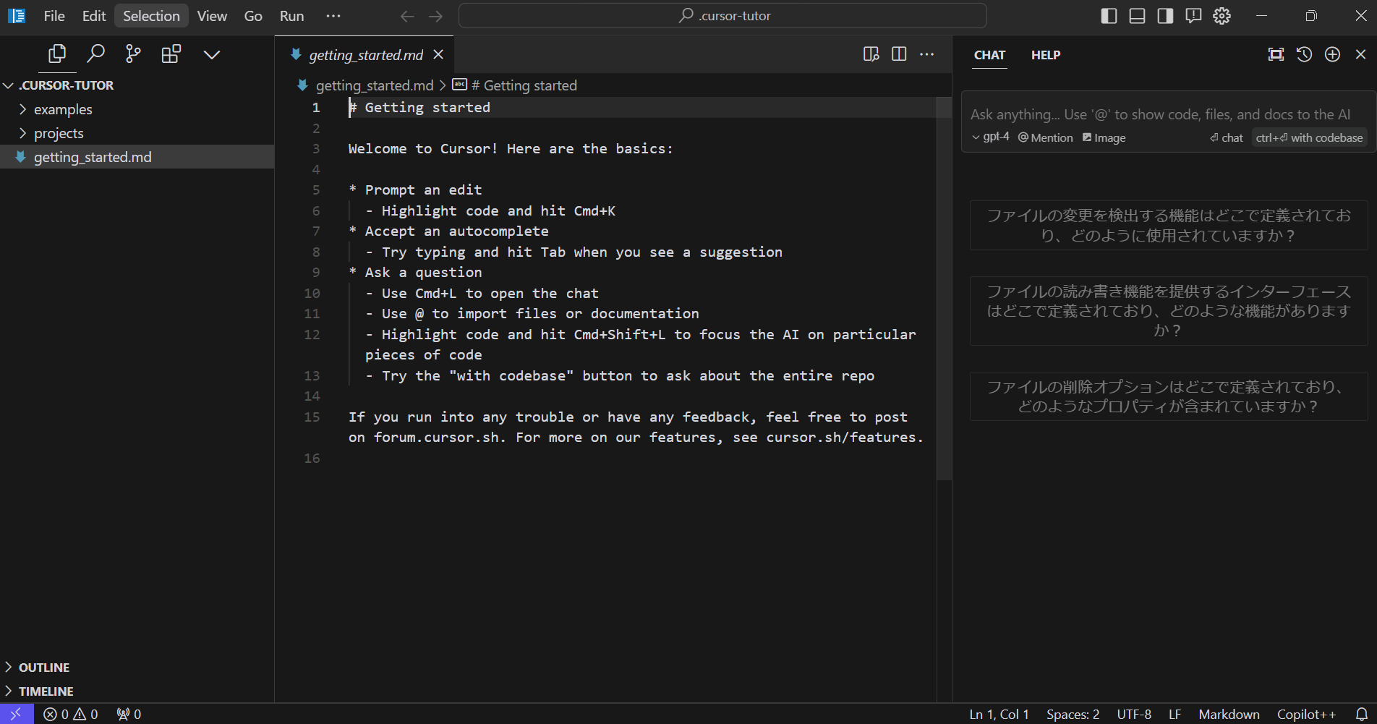
Task: Click the @ Mention button
Action: click(x=1046, y=137)
